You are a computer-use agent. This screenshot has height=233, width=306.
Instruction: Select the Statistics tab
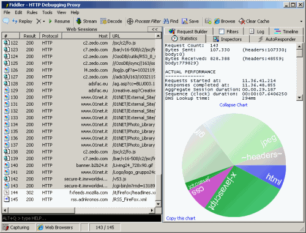coord(185,39)
